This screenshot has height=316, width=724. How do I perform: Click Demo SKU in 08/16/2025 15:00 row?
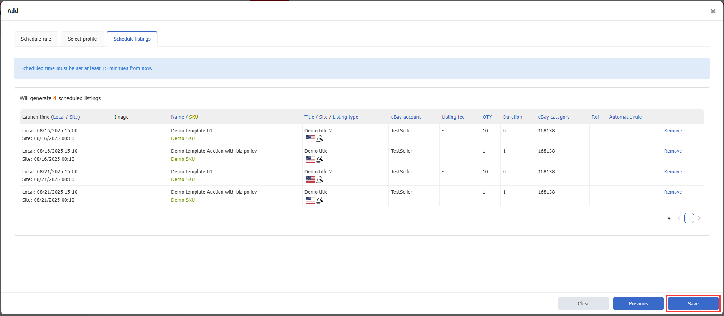pyautogui.click(x=183, y=138)
